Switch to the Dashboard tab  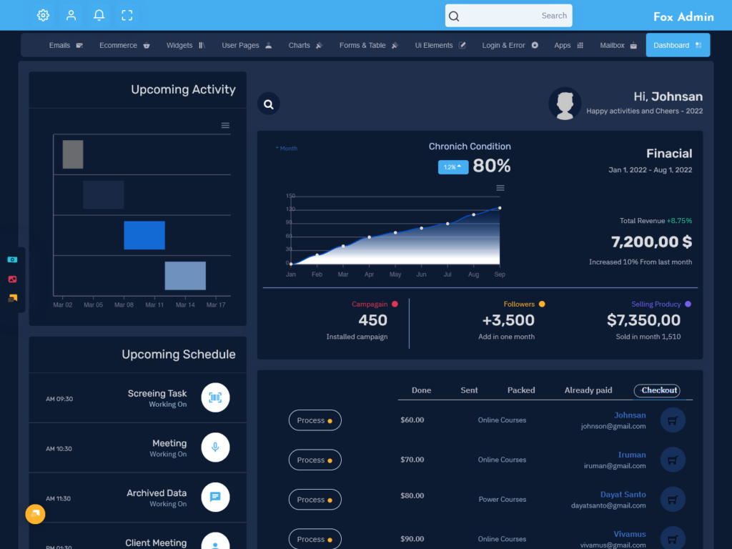pos(677,44)
